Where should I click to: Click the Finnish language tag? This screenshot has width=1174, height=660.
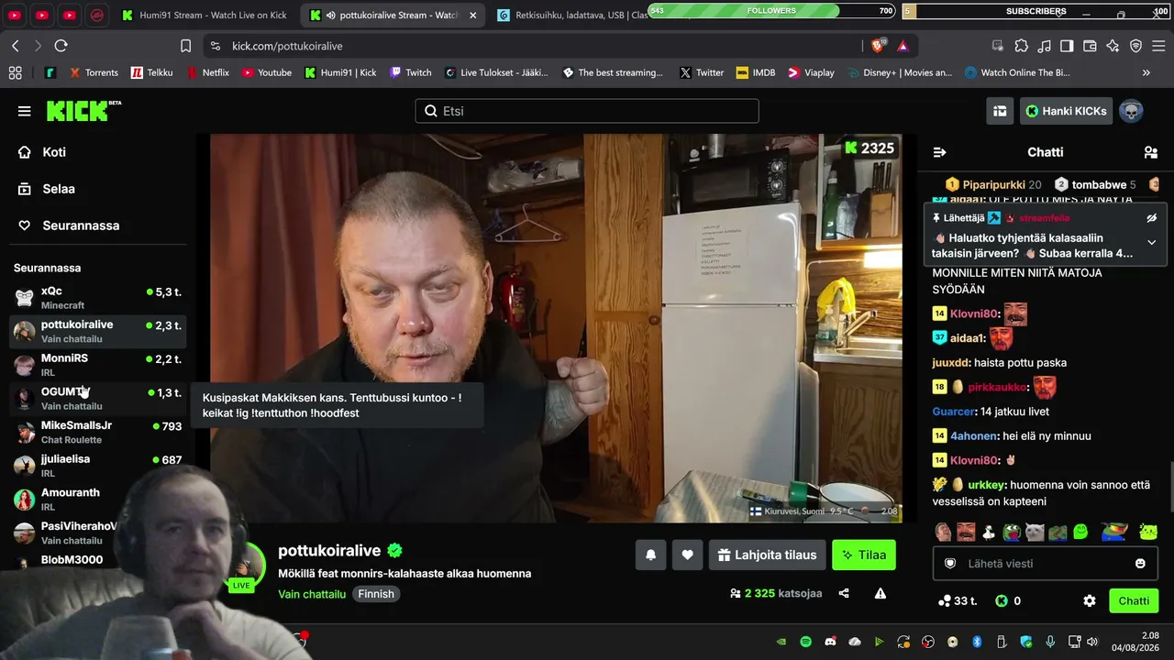376,594
